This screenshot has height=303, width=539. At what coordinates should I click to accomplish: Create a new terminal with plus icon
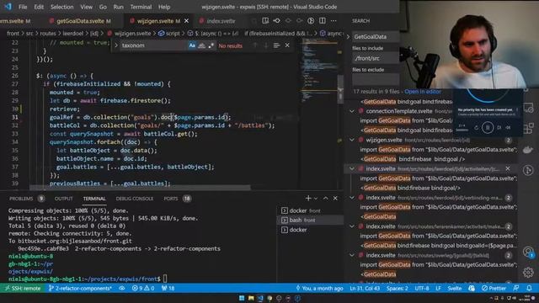coord(308,199)
